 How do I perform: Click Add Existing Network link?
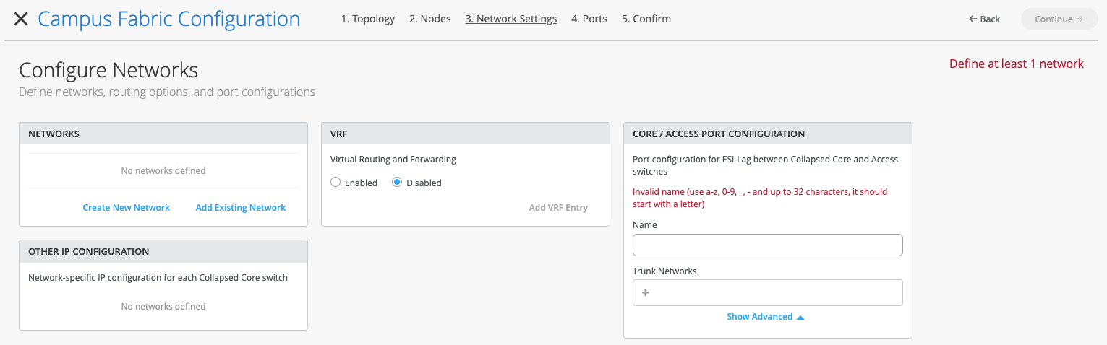(x=240, y=208)
